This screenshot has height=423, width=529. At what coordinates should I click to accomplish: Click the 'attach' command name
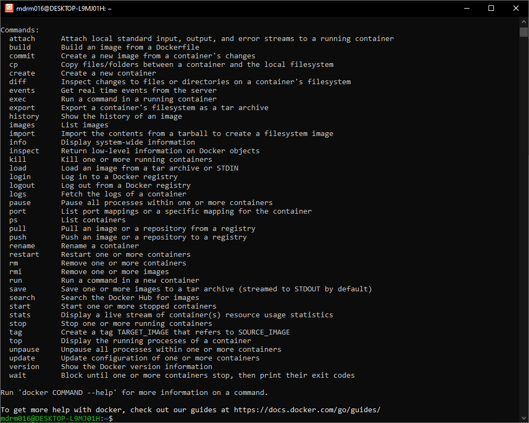coord(22,39)
